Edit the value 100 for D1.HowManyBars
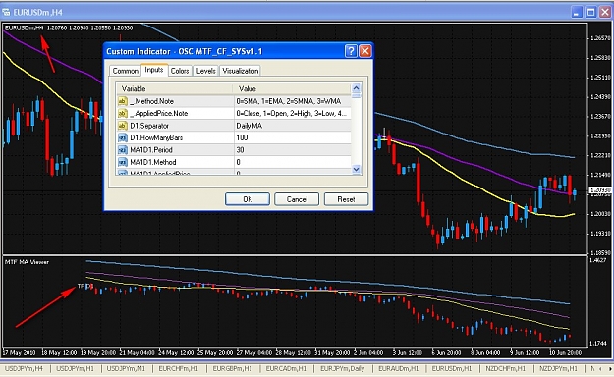Screen dimensions: 614x377 (293, 137)
